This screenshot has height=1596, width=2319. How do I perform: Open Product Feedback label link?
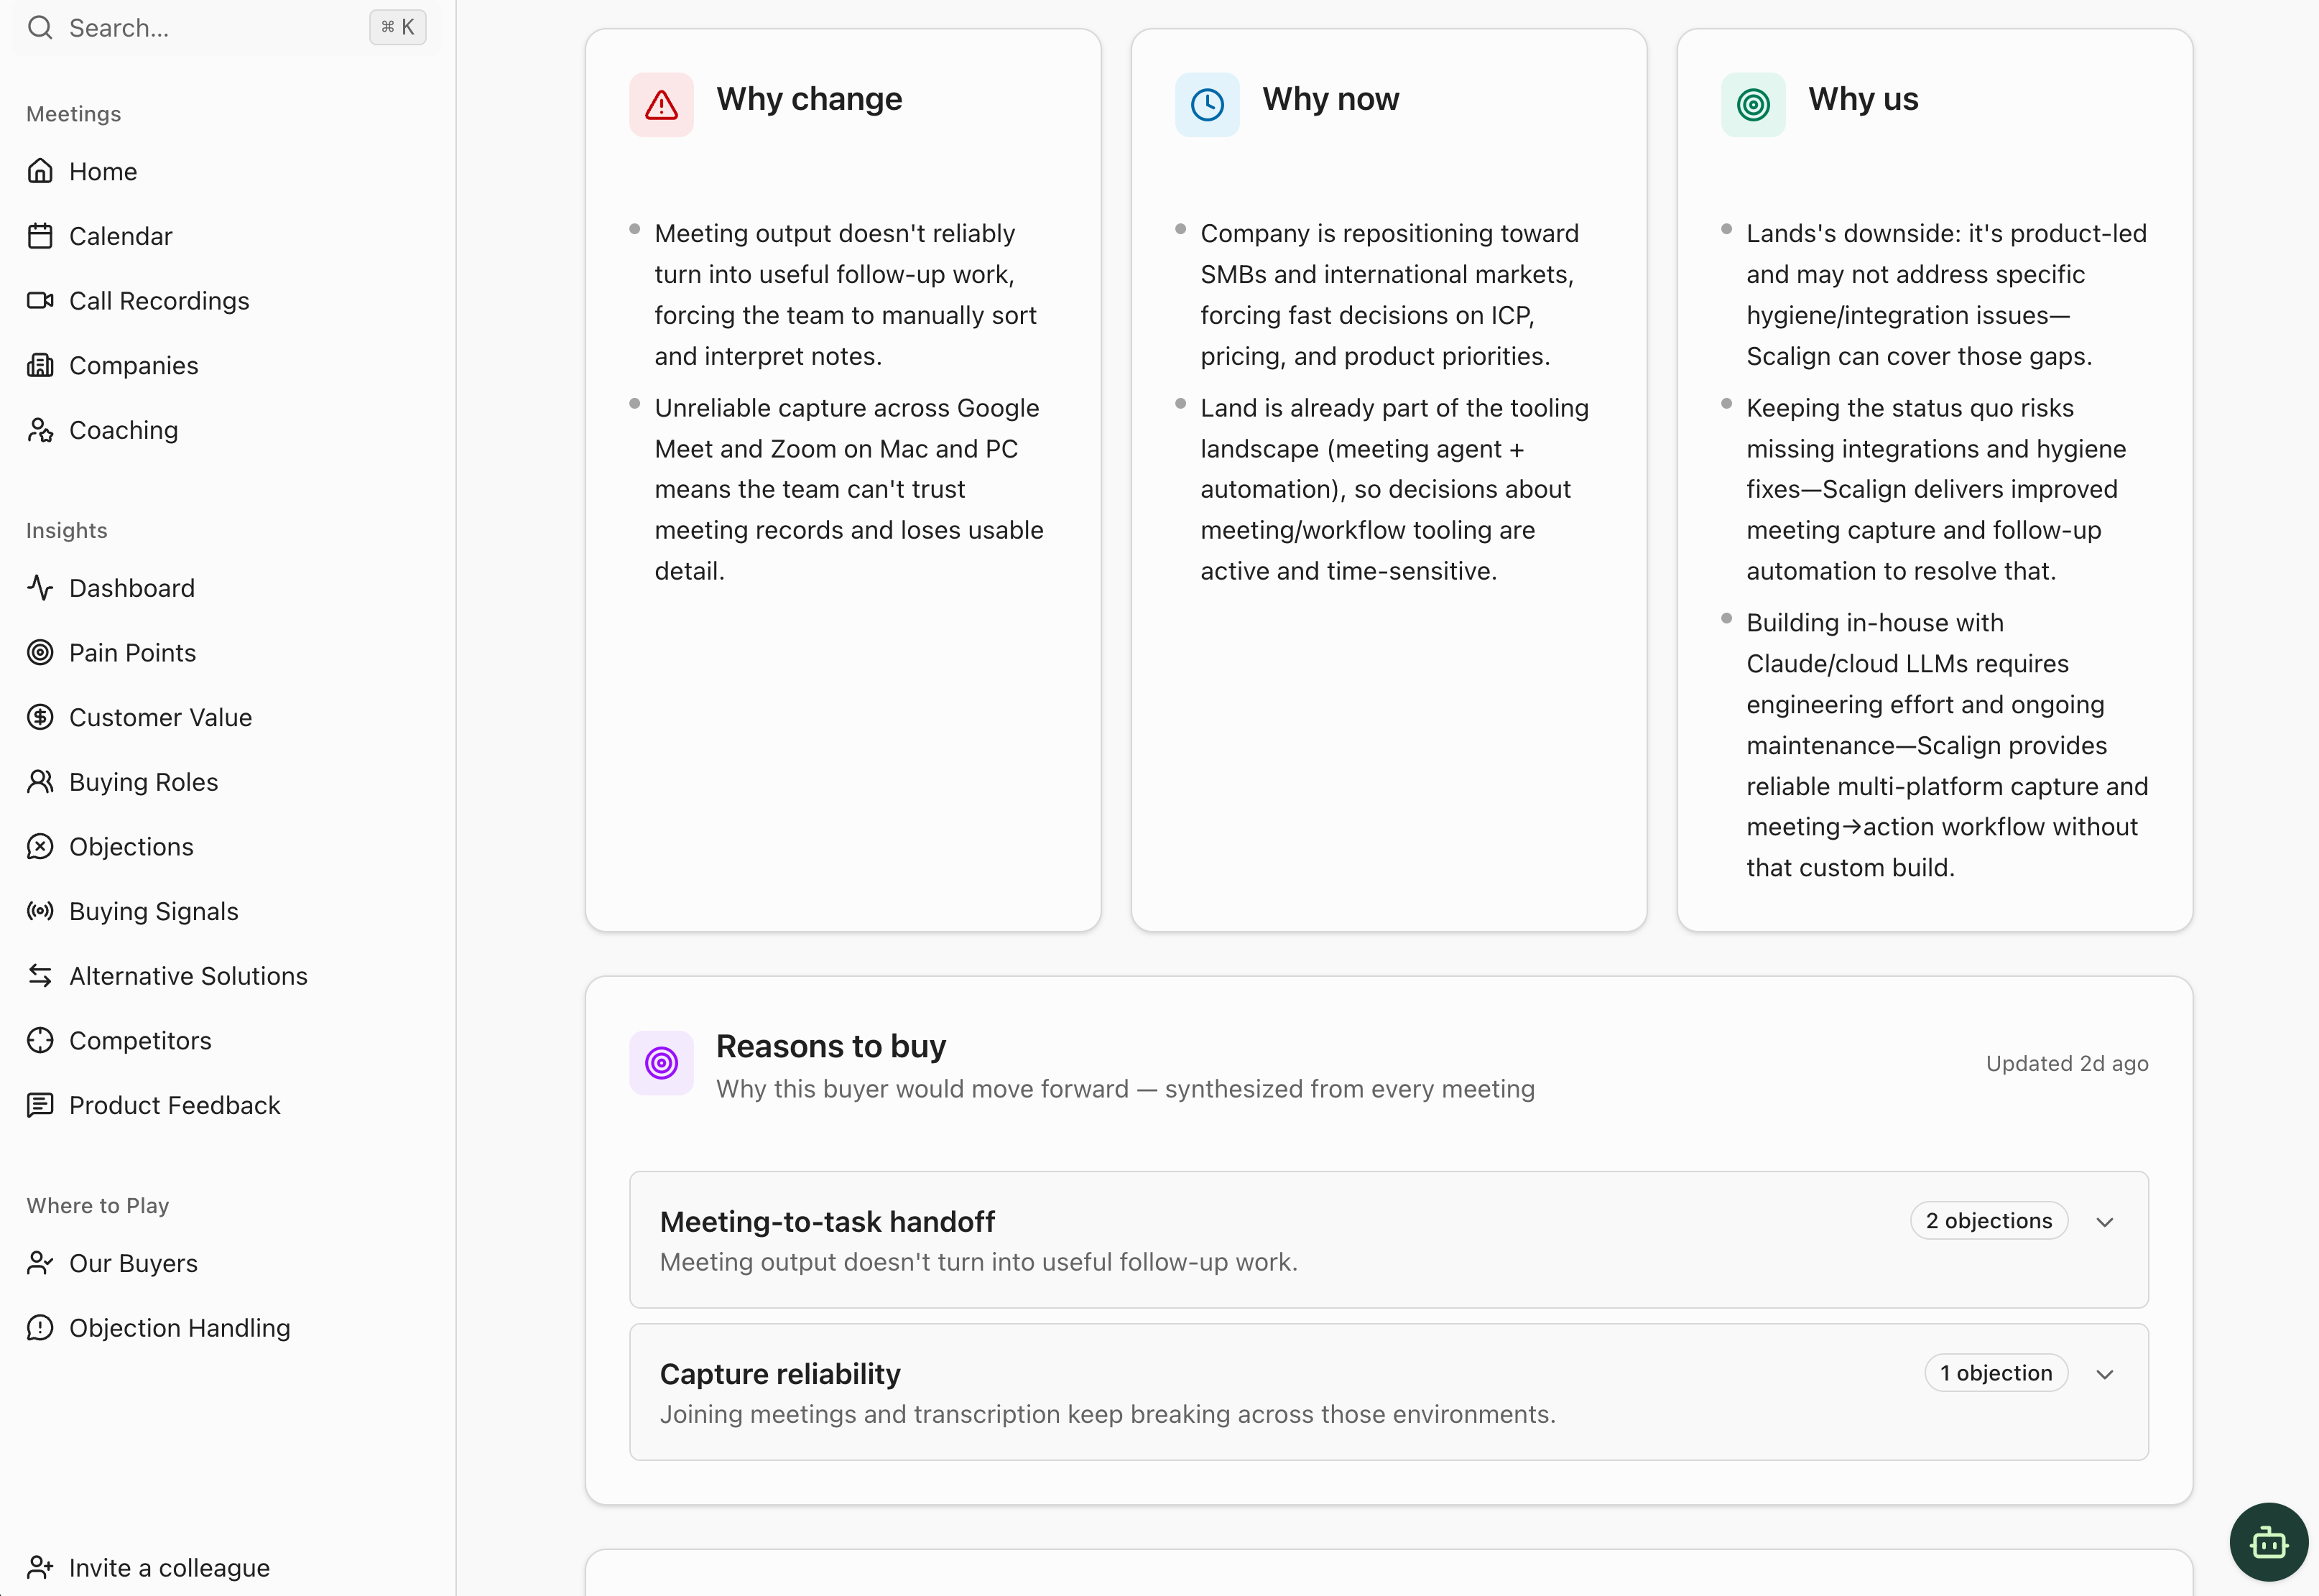[175, 1105]
